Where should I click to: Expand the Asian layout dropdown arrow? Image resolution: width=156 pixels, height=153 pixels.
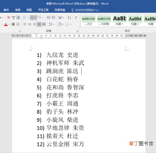(63, 18)
